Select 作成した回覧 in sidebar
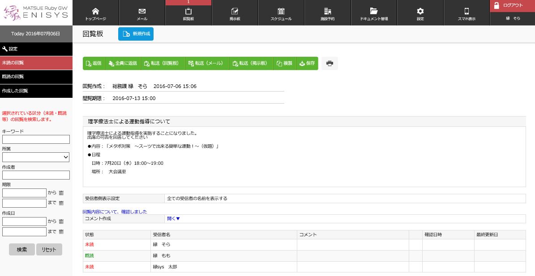This screenshot has height=276, width=535. (36, 91)
